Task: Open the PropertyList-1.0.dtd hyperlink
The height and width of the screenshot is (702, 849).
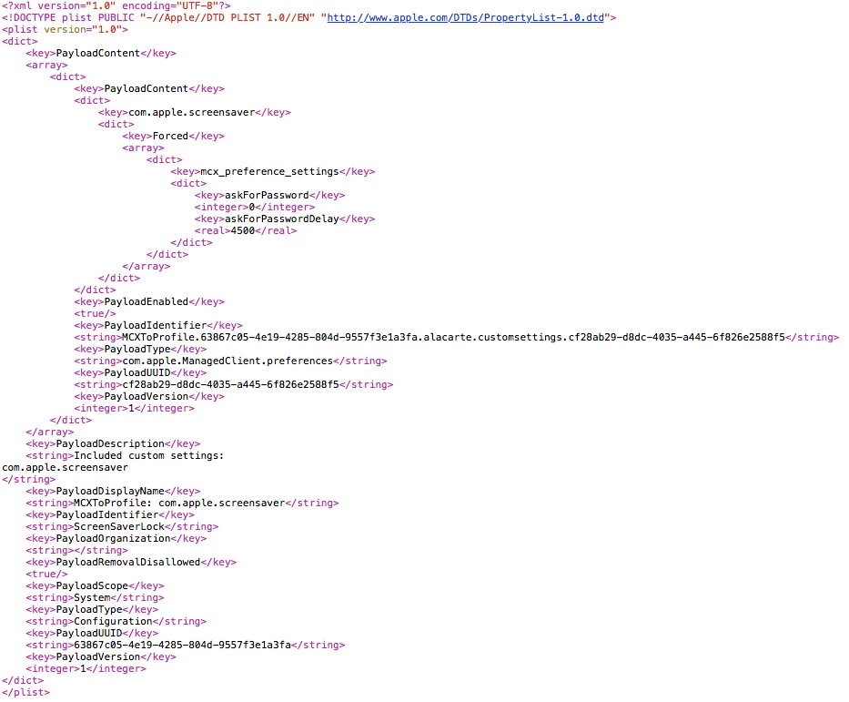Action: pyautogui.click(x=465, y=17)
